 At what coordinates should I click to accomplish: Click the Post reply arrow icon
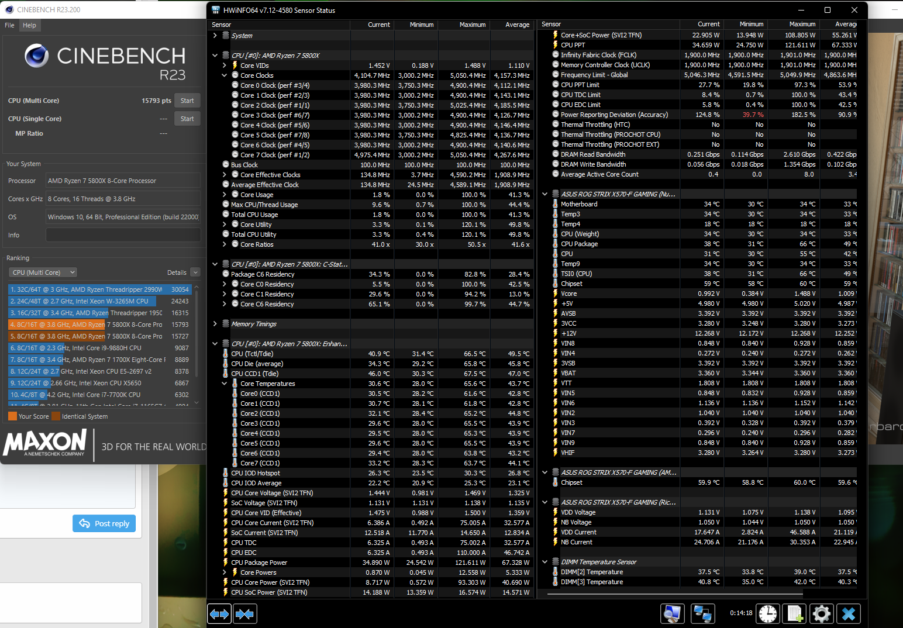click(85, 523)
